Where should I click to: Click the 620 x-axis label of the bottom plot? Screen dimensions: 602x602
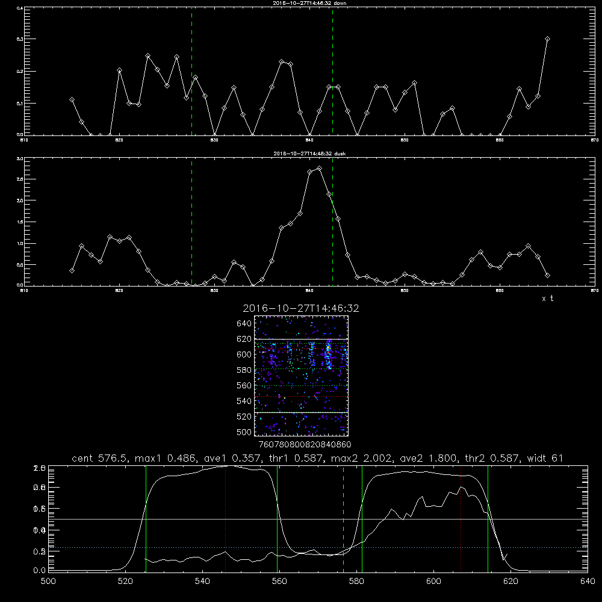[510, 582]
